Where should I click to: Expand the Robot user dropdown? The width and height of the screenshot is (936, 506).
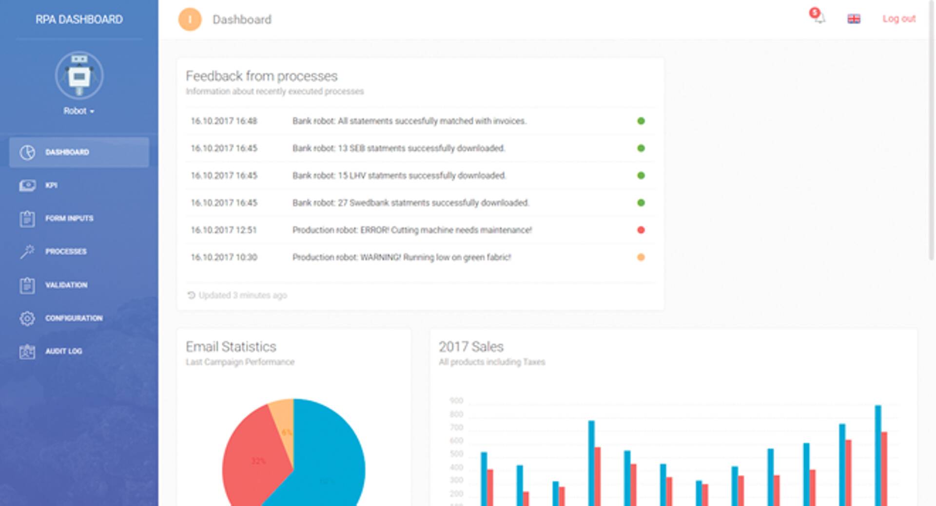point(79,111)
